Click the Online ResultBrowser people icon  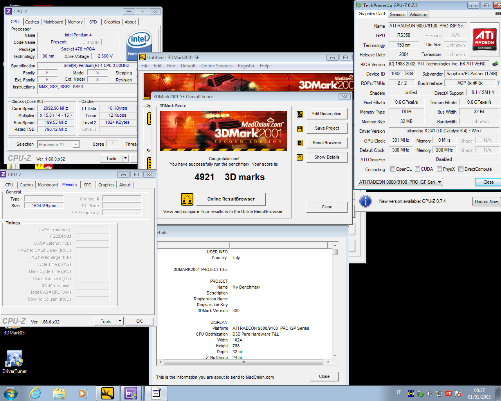(187, 199)
